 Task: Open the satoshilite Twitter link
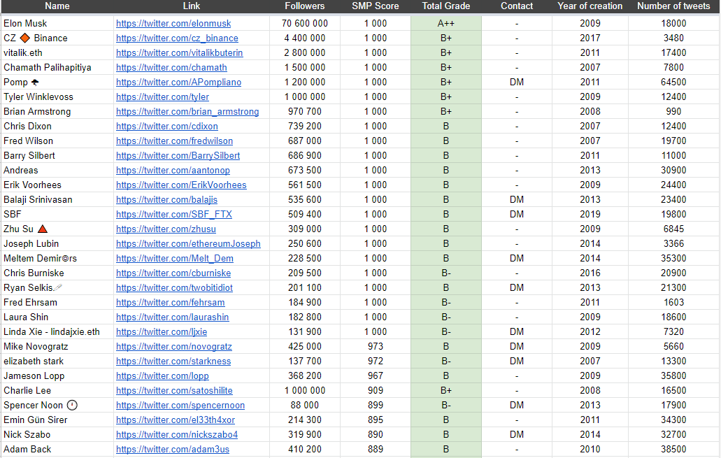point(174,392)
